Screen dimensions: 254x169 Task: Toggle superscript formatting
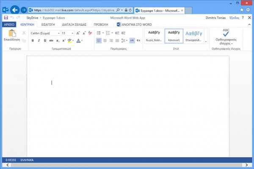click(64, 40)
